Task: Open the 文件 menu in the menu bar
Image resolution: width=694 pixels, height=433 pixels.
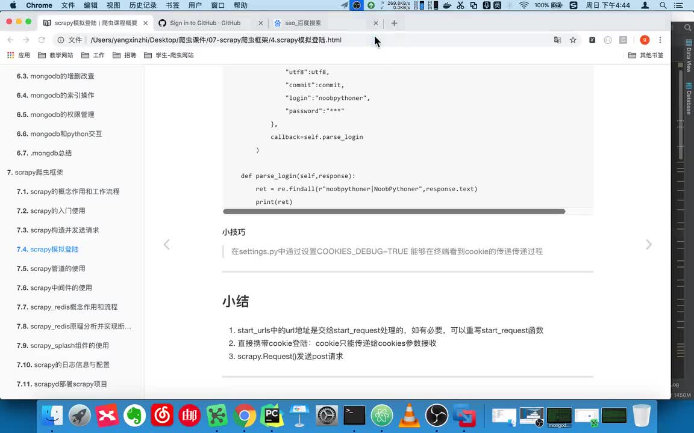Action: click(x=67, y=5)
